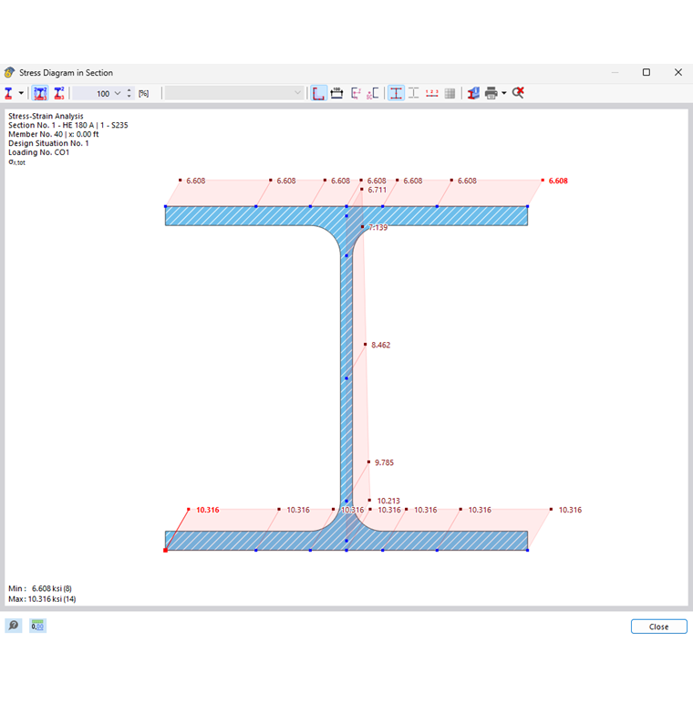Click the section stress type icon in toolbar
This screenshot has height=704, width=693.
coord(8,93)
